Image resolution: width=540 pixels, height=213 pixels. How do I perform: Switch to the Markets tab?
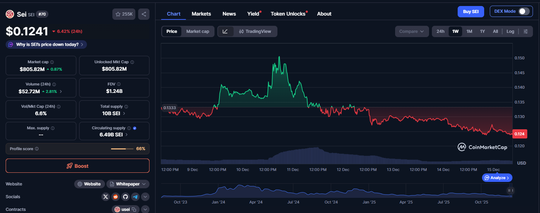(x=201, y=13)
